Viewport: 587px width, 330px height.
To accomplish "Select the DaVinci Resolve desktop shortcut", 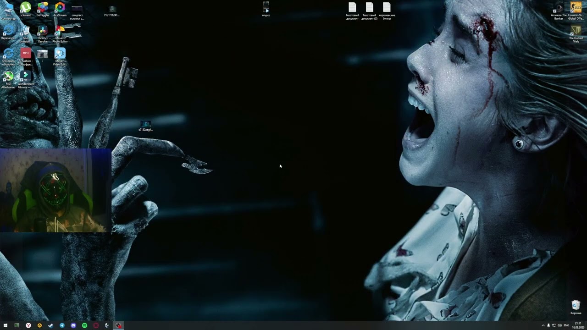I will click(x=43, y=34).
